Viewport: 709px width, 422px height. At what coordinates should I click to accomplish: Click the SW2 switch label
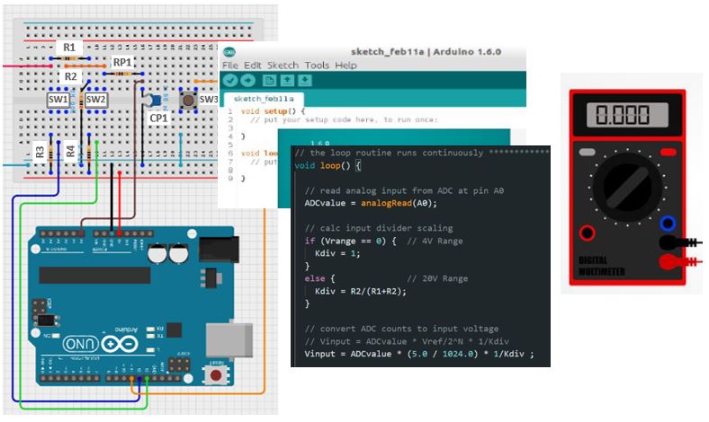[96, 100]
